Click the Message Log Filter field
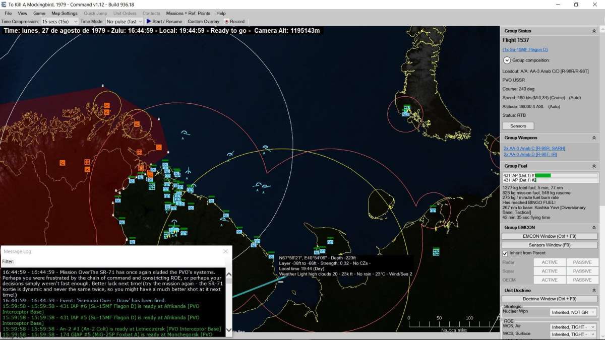Image resolution: width=605 pixels, height=340 pixels. 121,261
